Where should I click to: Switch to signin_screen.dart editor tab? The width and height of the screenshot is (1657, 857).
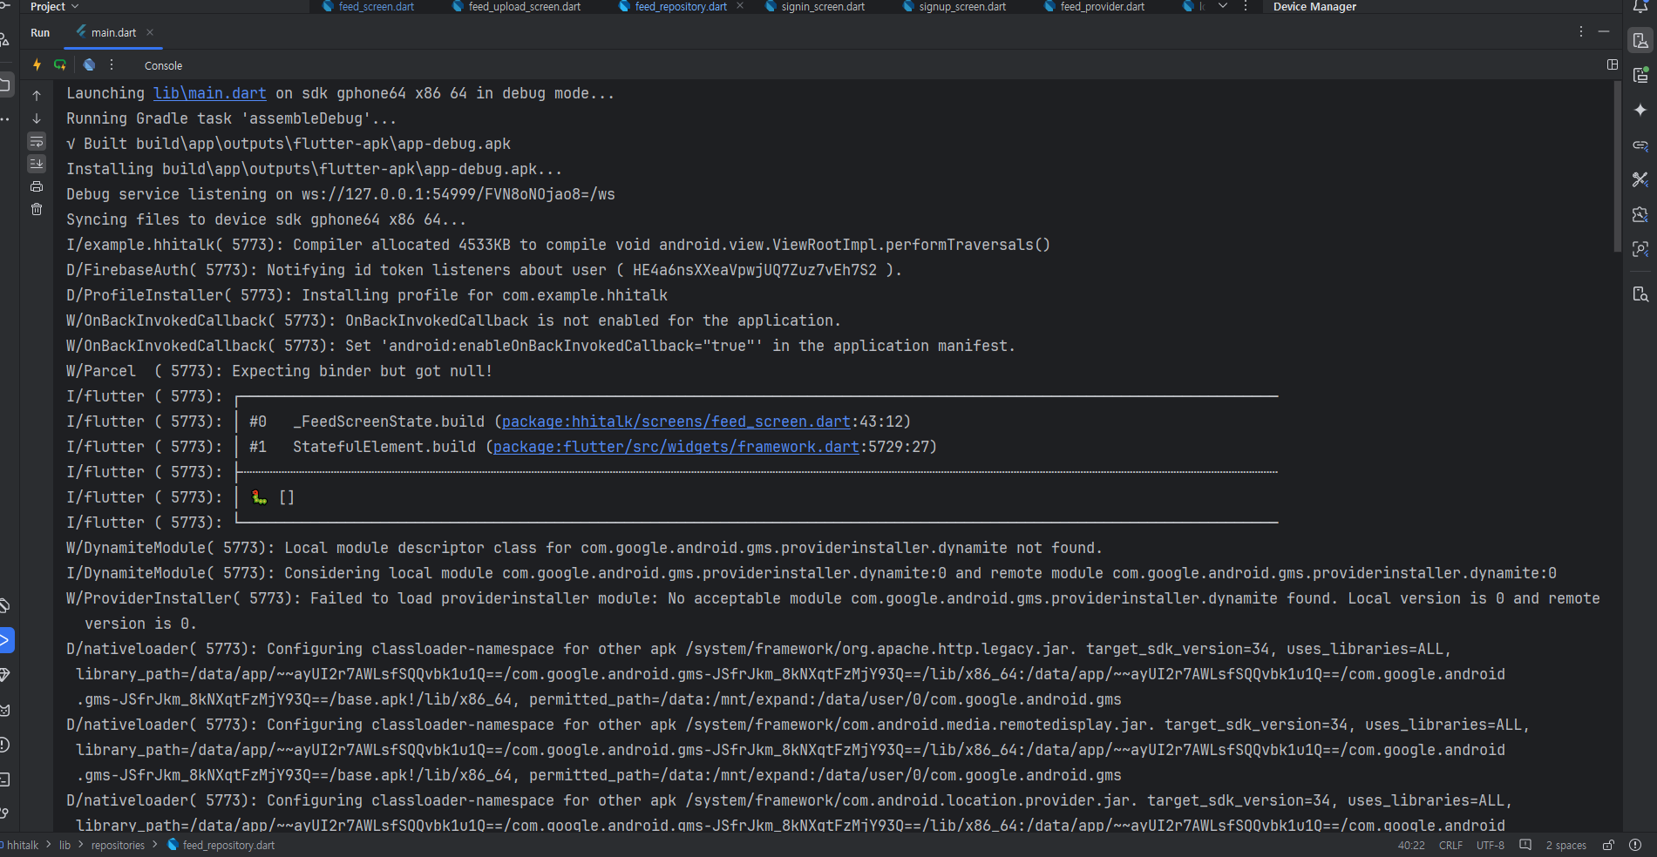point(815,6)
